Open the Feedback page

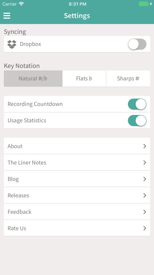click(x=77, y=212)
